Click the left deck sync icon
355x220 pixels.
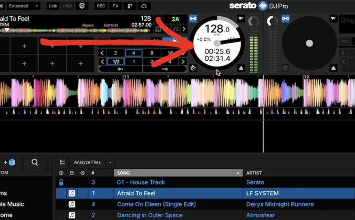193,18
